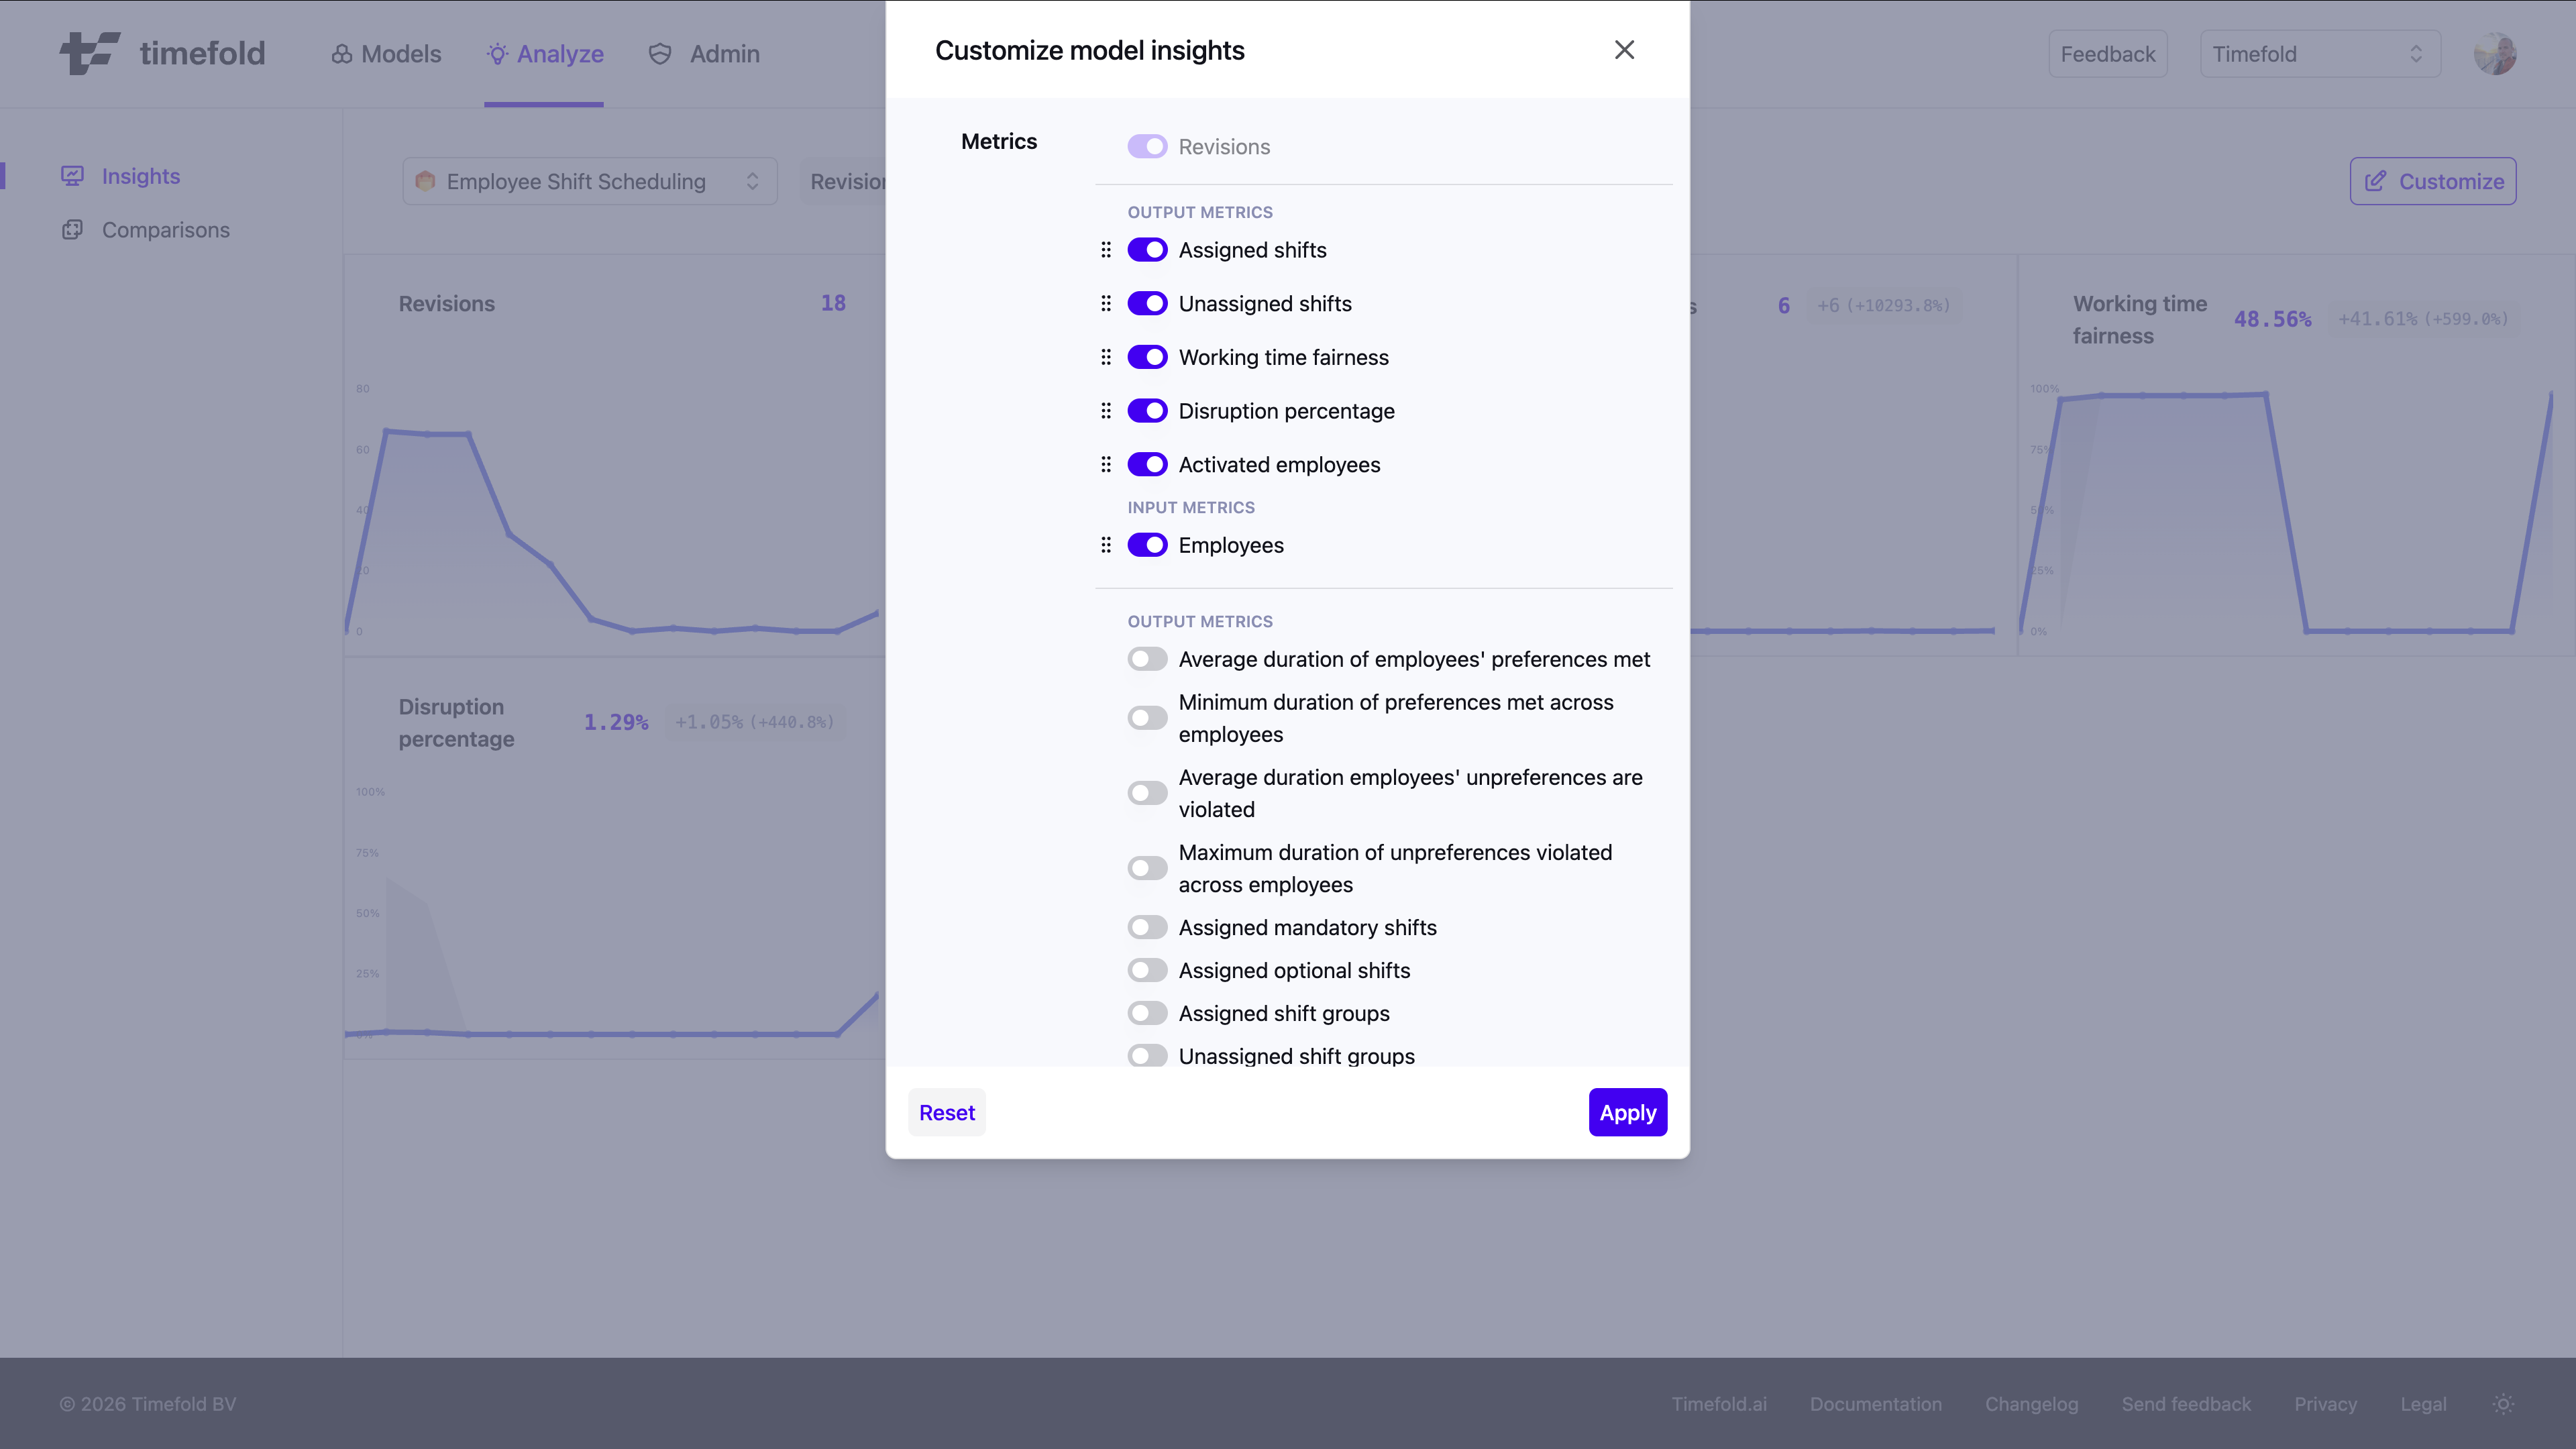
Task: Turn off Disruption percentage toggle
Action: 1147,411
